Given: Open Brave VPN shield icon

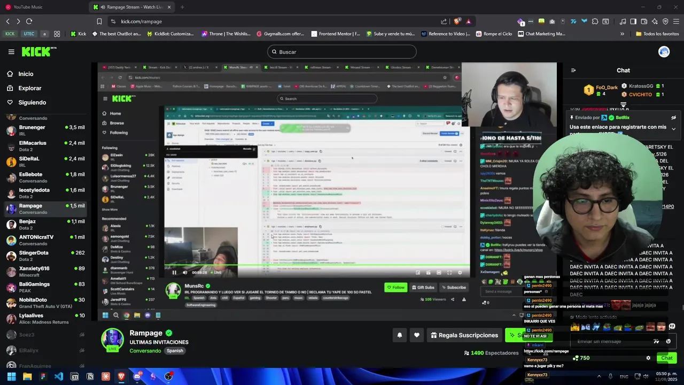Looking at the screenshot, I should pos(665,21).
